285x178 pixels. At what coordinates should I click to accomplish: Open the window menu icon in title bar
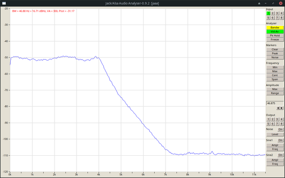point(4,3)
